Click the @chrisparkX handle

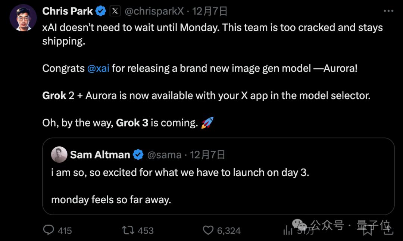pos(154,11)
